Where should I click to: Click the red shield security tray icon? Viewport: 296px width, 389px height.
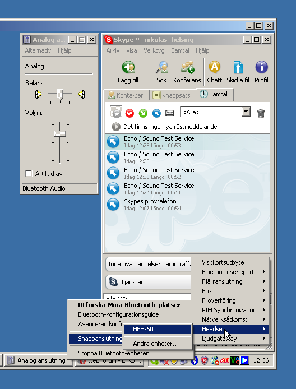(204, 360)
